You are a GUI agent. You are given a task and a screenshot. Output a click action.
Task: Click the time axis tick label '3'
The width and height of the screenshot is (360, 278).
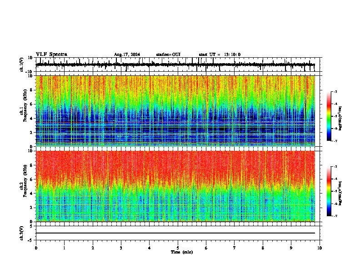[x=121, y=248]
